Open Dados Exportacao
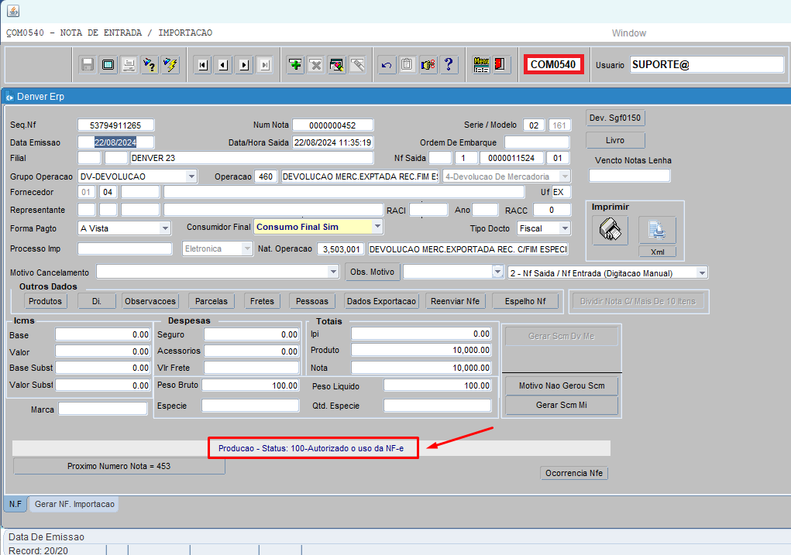 [381, 301]
